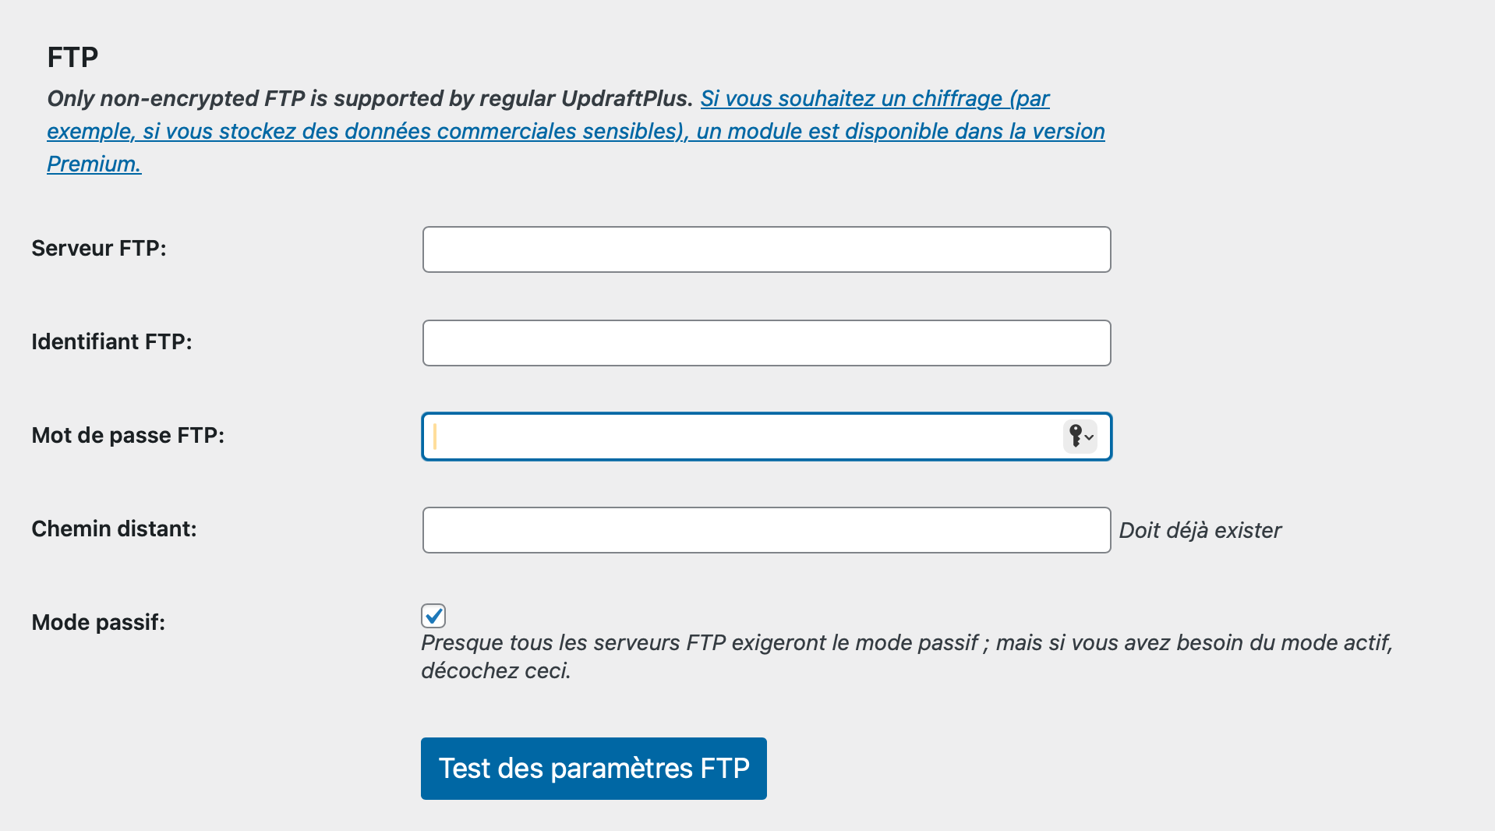Image resolution: width=1495 pixels, height=831 pixels.
Task: Click the passive mode description text
Action: (x=906, y=643)
